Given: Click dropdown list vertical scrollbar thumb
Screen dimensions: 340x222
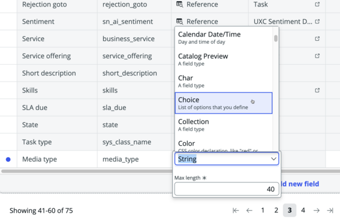Looking at the screenshot, I should click(x=276, y=38).
